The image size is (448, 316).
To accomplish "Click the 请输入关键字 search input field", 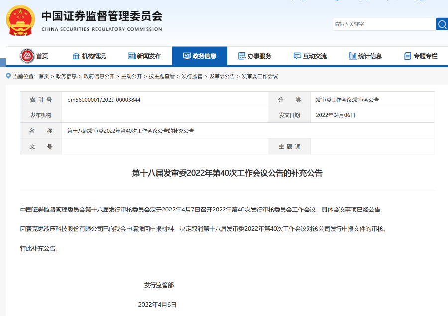I will (383, 24).
